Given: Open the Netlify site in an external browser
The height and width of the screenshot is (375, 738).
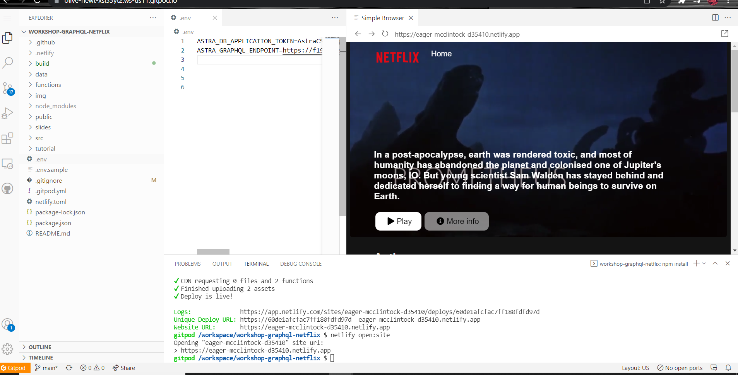Looking at the screenshot, I should [x=724, y=34].
